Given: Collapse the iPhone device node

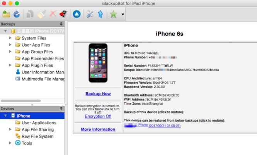Looking at the screenshot, I should pyautogui.click(x=5, y=116).
